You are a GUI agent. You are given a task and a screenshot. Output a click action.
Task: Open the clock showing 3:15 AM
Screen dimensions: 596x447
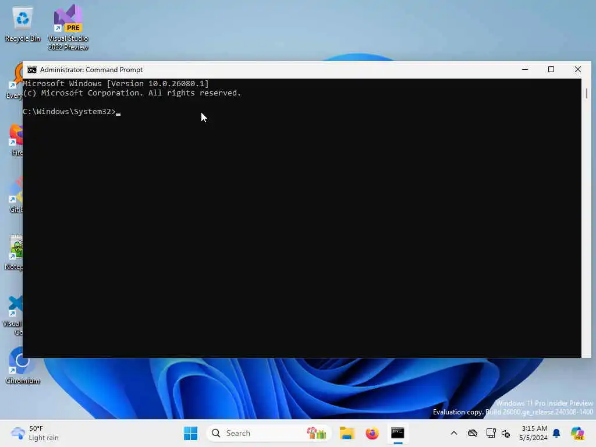tap(534, 433)
